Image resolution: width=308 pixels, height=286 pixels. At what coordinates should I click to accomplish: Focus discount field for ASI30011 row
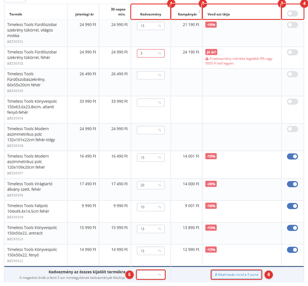tap(151, 251)
